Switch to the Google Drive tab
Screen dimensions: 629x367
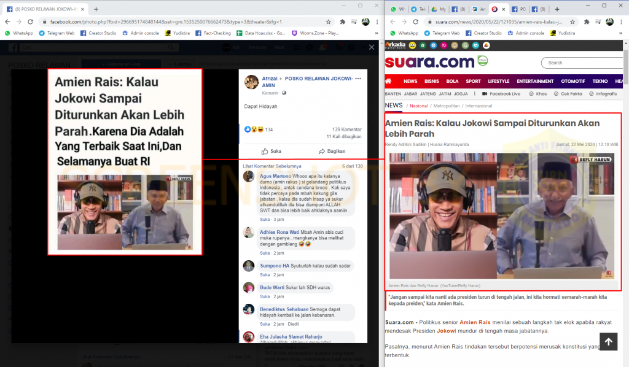[440, 9]
